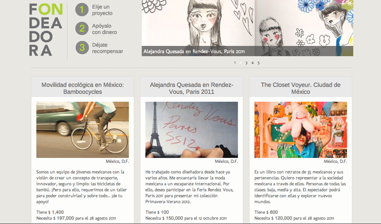
Task: Click the Déjate recompensar text
Action: [108, 48]
